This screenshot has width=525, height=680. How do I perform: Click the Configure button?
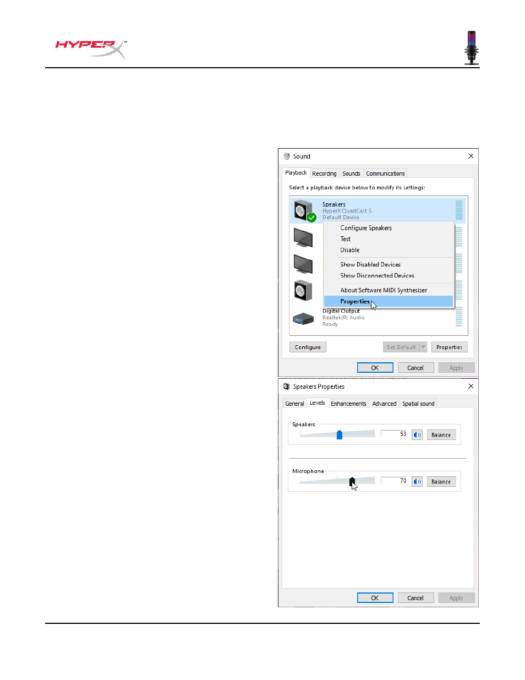pos(308,347)
